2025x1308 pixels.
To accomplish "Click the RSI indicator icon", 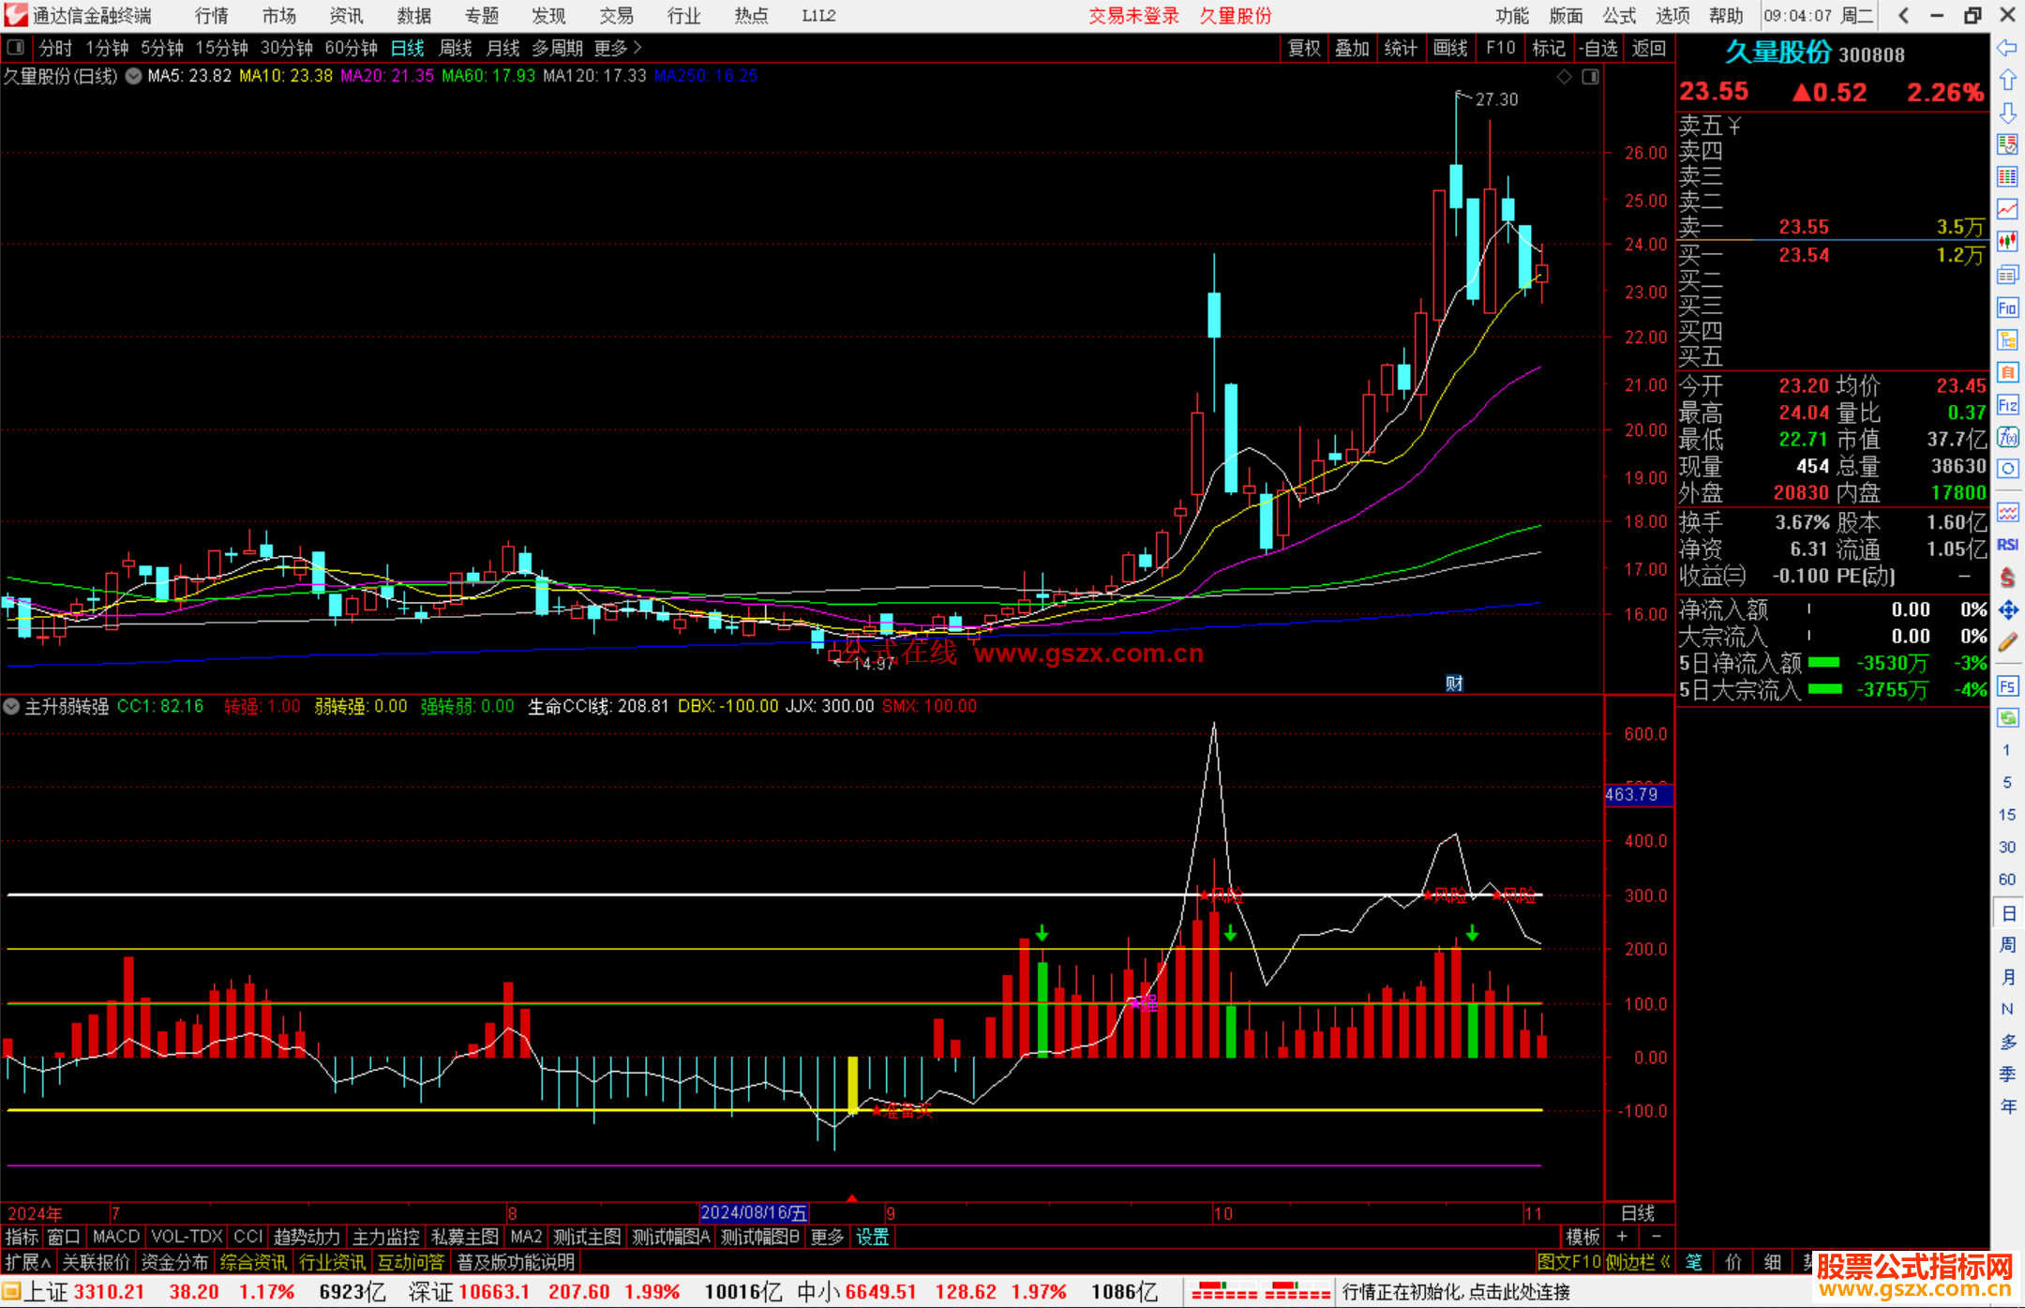I will [x=2007, y=545].
